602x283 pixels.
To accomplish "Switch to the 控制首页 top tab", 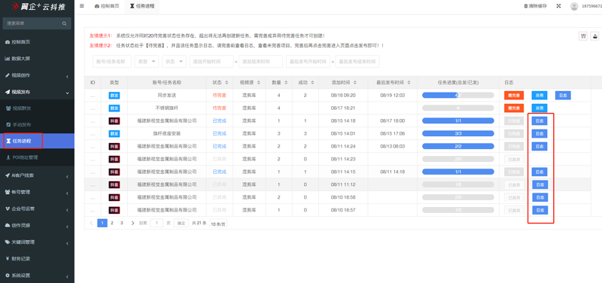I will [x=107, y=7].
